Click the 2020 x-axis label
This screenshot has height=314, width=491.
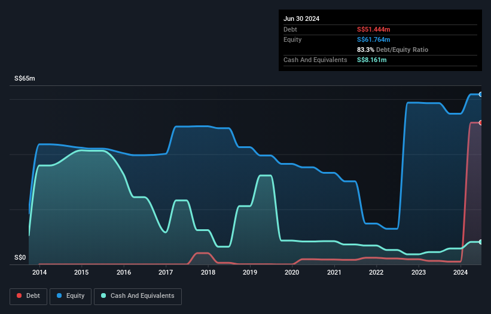[292, 273]
